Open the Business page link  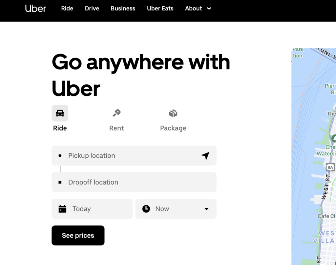click(x=123, y=9)
